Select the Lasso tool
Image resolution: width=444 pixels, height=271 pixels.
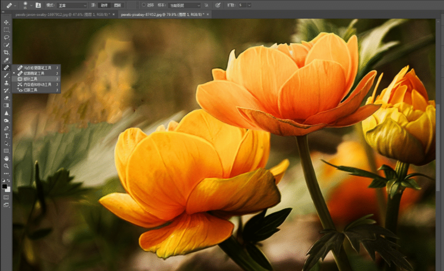(x=6, y=37)
